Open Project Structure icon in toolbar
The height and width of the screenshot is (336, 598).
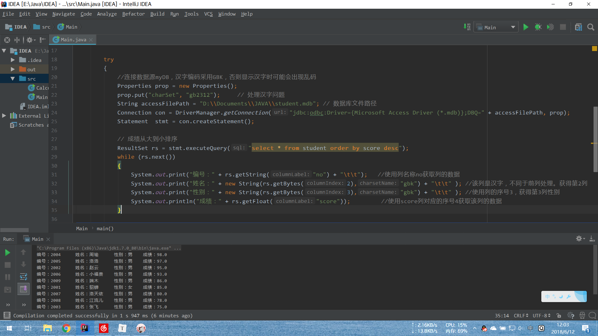pos(578,27)
